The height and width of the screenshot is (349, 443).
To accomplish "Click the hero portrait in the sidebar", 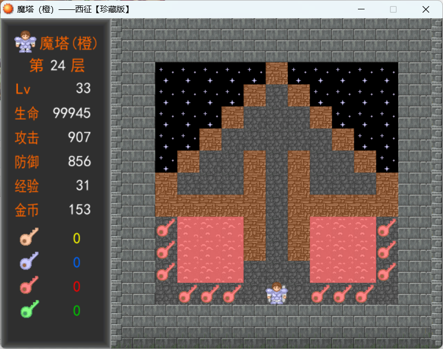I will coord(25,42).
